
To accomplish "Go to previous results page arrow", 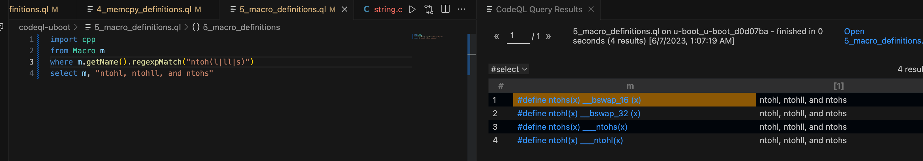I will click(497, 36).
